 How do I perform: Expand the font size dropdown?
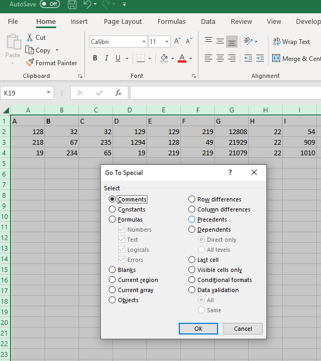[x=167, y=42]
